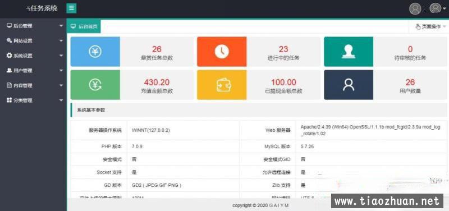Select the 后台首页 tab
The width and height of the screenshot is (449, 211).
[x=84, y=26]
